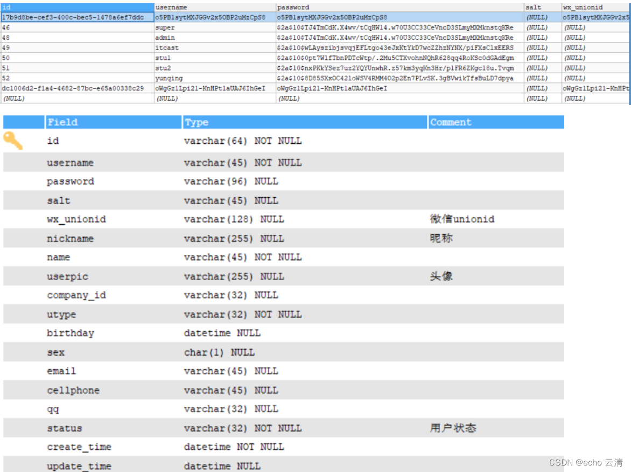631x472 pixels.
Task: Click the comment '用户状态'
Action: click(453, 428)
